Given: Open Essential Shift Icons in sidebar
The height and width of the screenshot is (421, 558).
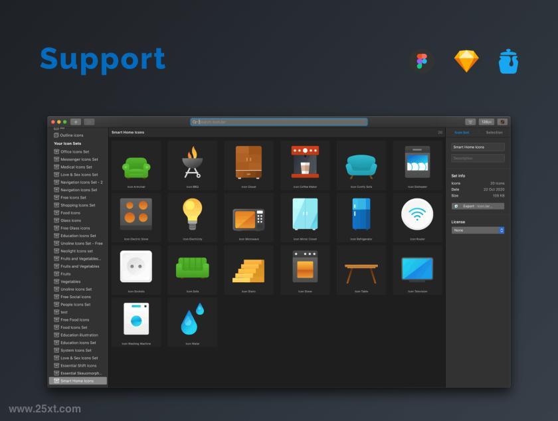Looking at the screenshot, I should pyautogui.click(x=78, y=366).
